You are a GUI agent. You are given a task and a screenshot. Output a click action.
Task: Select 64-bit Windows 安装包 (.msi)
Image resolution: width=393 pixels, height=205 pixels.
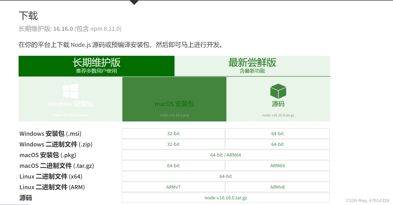click(278, 133)
